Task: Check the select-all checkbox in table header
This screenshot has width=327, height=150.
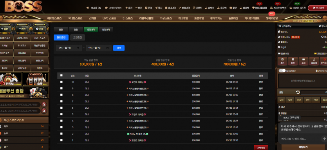Action: (61, 76)
